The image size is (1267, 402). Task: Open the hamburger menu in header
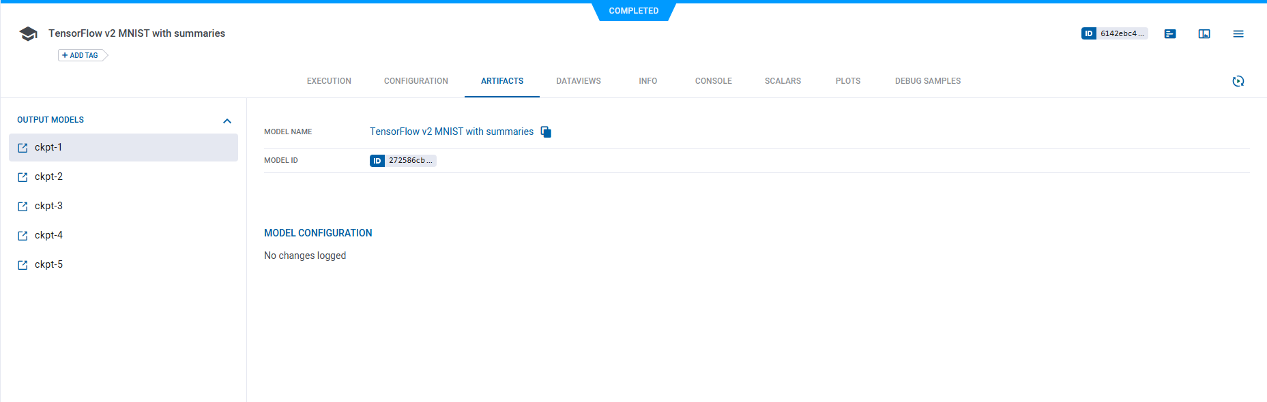(x=1238, y=34)
